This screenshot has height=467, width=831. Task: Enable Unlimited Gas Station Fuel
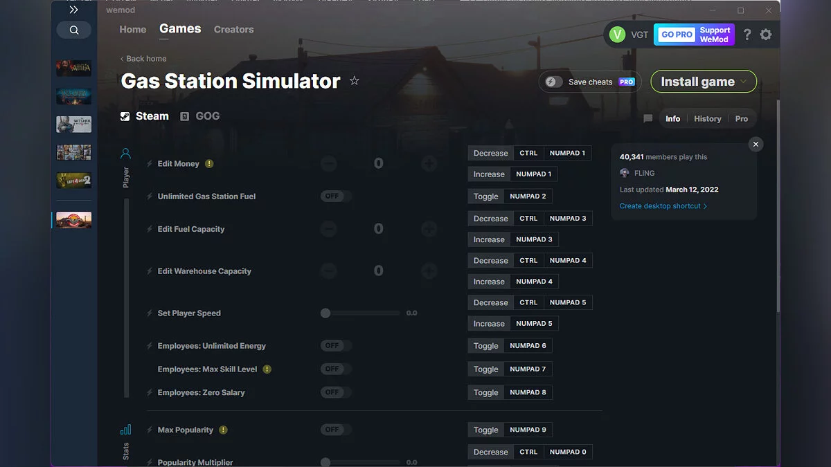coord(335,196)
